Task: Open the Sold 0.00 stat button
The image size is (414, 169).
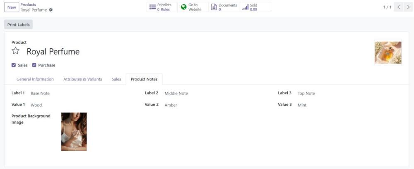Action: (x=255, y=7)
